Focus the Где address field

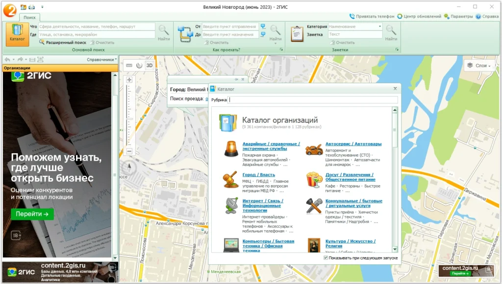click(97, 34)
